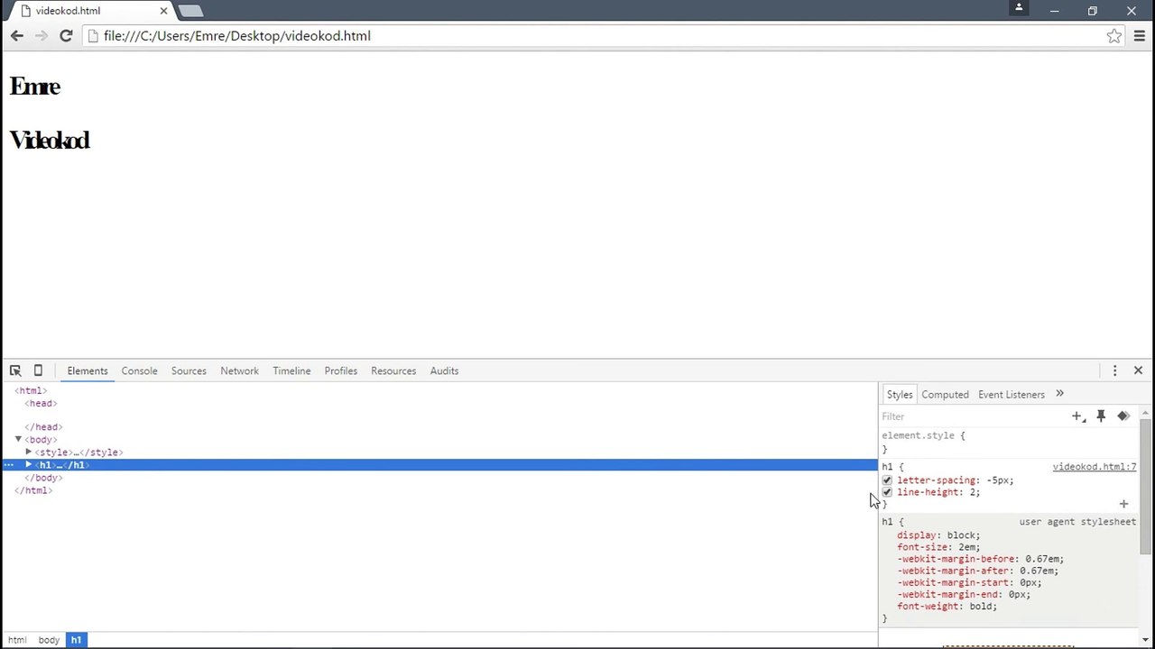Open the Chrome user profile button
The image size is (1155, 649).
(1019, 8)
